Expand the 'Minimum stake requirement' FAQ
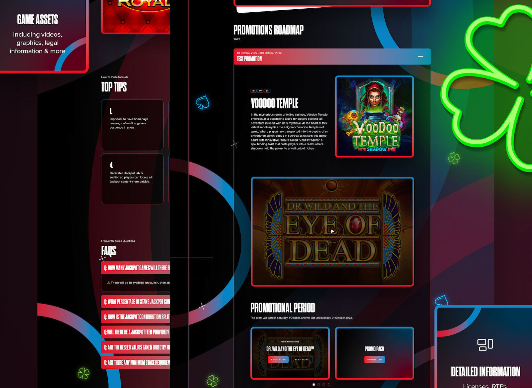 pyautogui.click(x=136, y=362)
